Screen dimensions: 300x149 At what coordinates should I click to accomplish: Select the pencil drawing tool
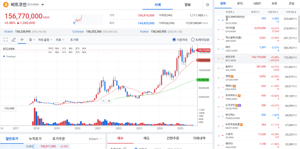tap(13, 40)
